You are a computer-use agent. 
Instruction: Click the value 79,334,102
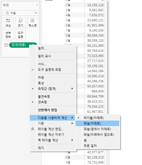[95, 107]
